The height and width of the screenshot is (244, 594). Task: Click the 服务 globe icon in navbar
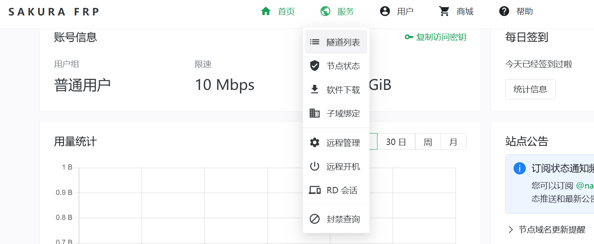click(x=325, y=11)
